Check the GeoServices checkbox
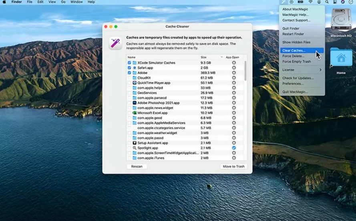356x221 pixels. (129, 92)
